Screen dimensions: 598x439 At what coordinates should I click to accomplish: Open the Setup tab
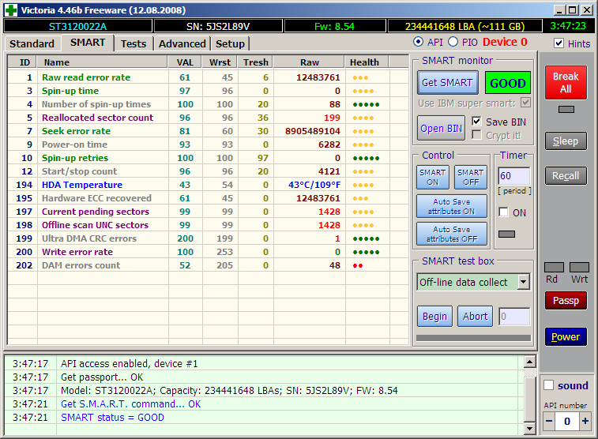tap(230, 44)
